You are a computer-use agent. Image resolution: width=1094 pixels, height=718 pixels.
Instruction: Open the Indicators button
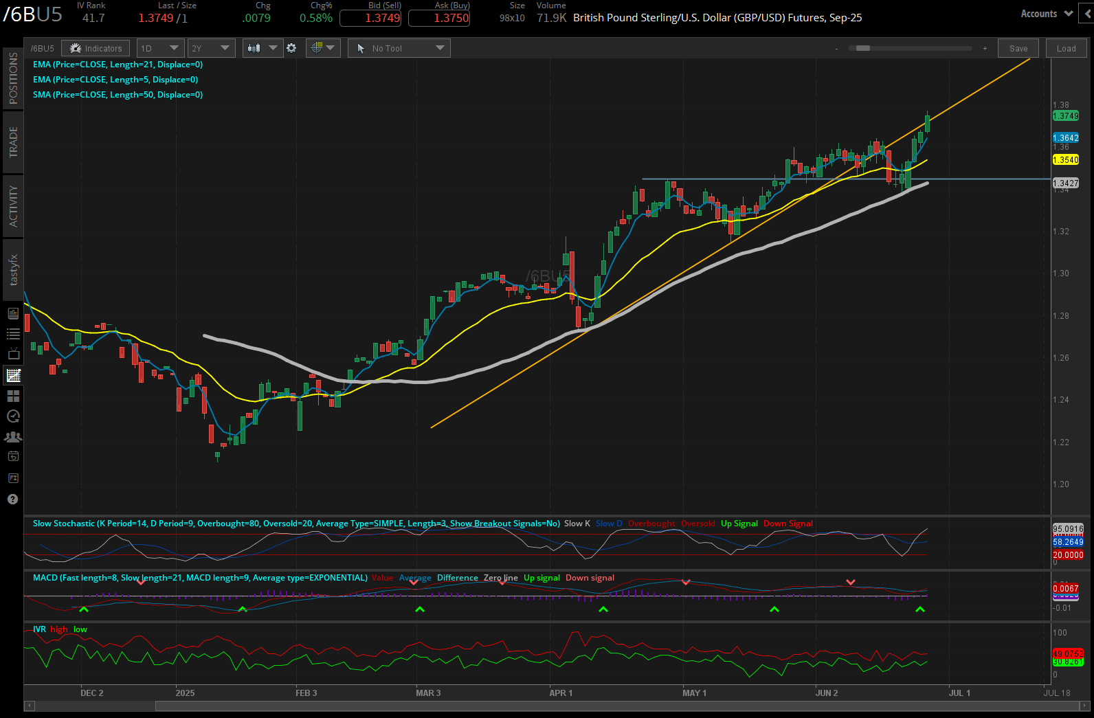pos(96,48)
